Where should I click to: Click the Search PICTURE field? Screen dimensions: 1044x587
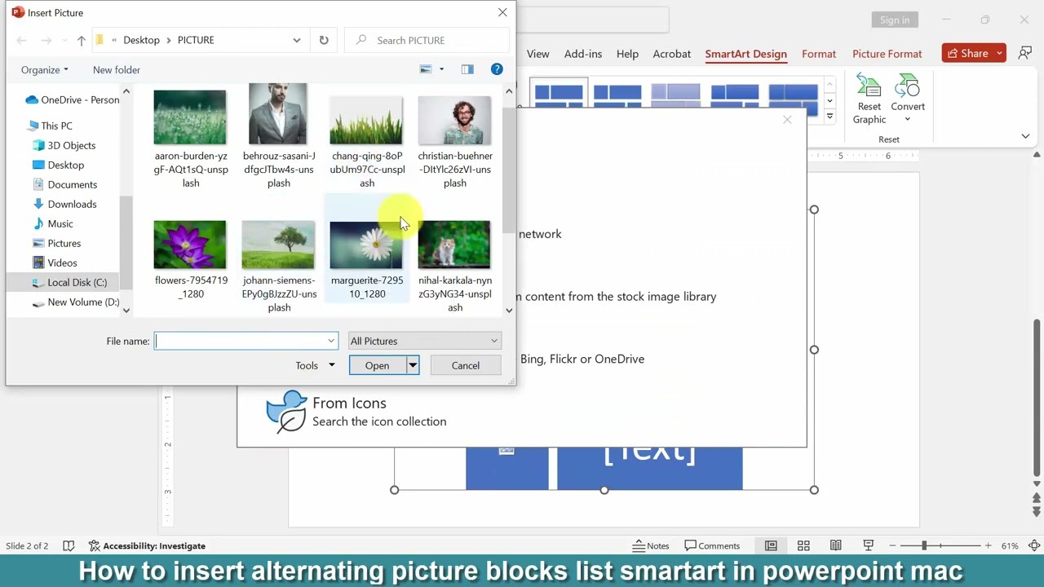click(428, 40)
